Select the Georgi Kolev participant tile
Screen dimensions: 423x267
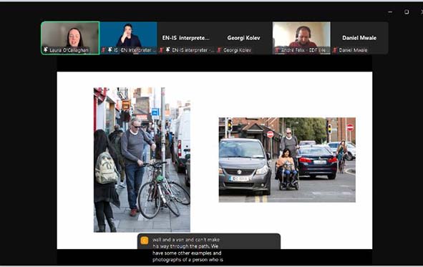tap(243, 38)
